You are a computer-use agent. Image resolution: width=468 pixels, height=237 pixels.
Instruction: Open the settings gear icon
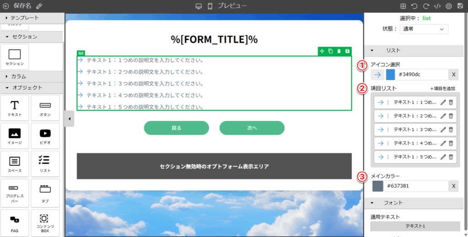click(449, 6)
